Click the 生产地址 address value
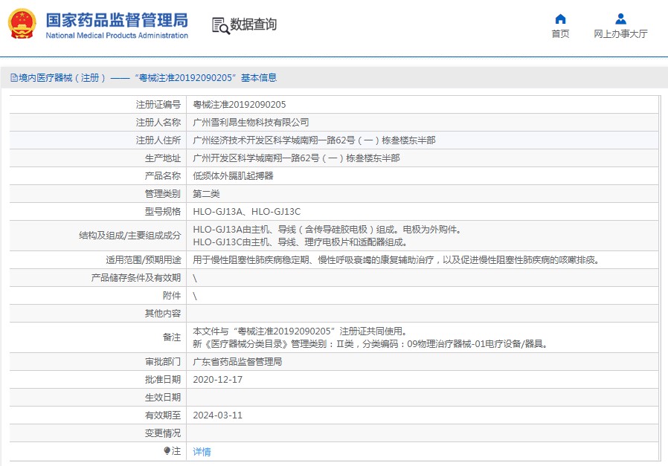 [x=297, y=158]
